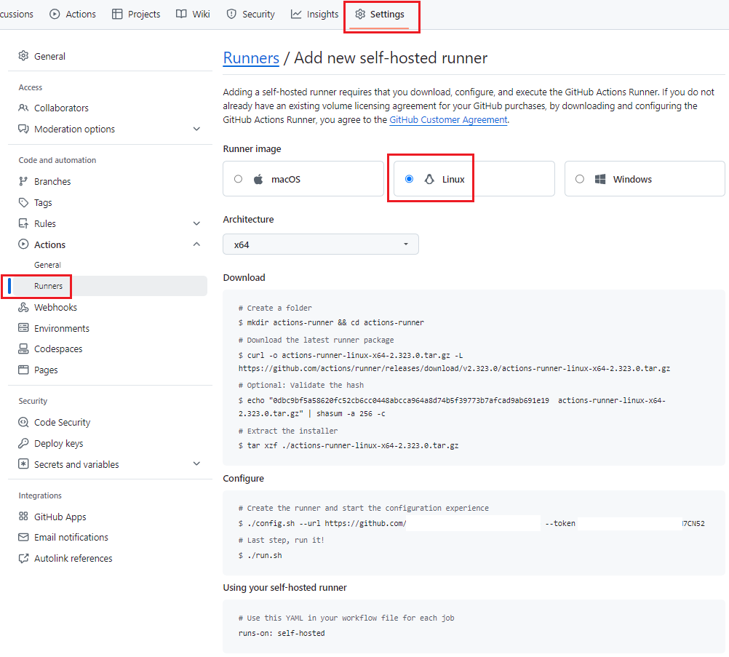Click the tar xzf extract command
This screenshot has width=729, height=657.
(x=348, y=445)
